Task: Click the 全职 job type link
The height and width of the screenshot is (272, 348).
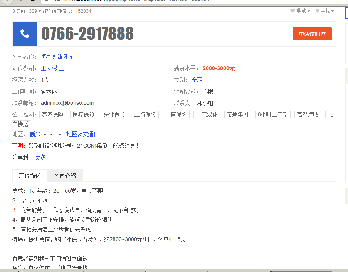Action: click(197, 80)
